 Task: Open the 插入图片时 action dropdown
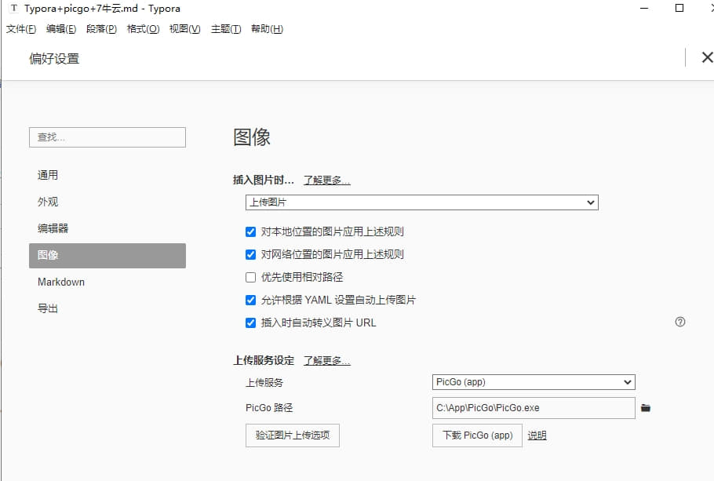[421, 202]
